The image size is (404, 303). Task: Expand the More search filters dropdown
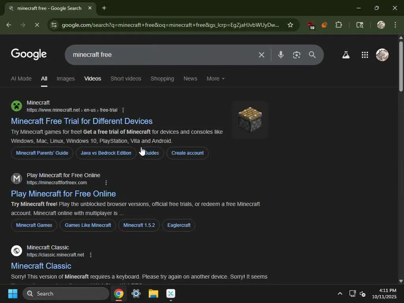[216, 79]
